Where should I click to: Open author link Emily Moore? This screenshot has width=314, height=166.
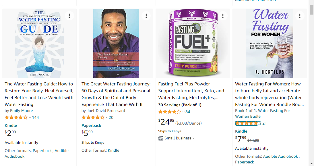(22, 111)
